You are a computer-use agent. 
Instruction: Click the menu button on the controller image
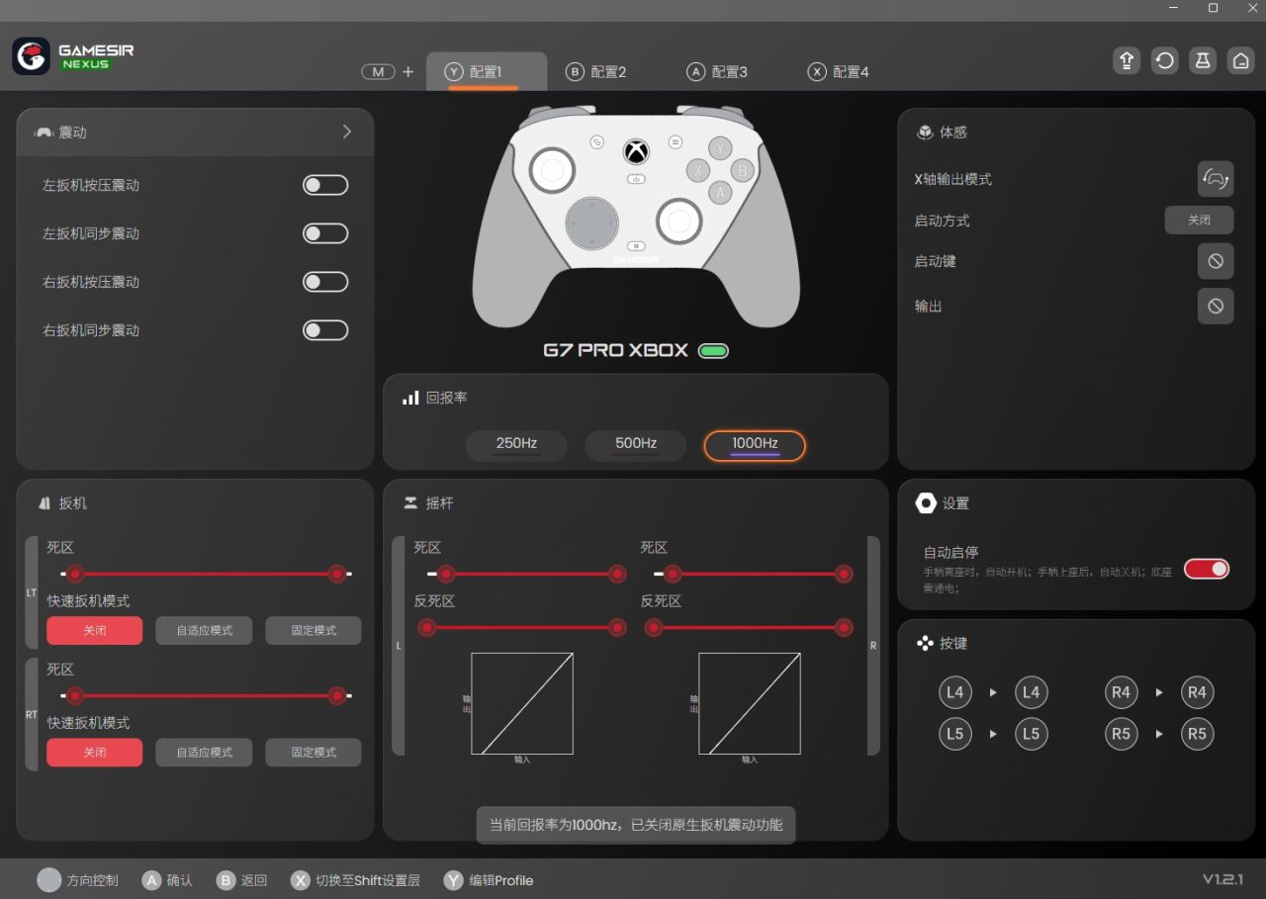pyautogui.click(x=675, y=141)
